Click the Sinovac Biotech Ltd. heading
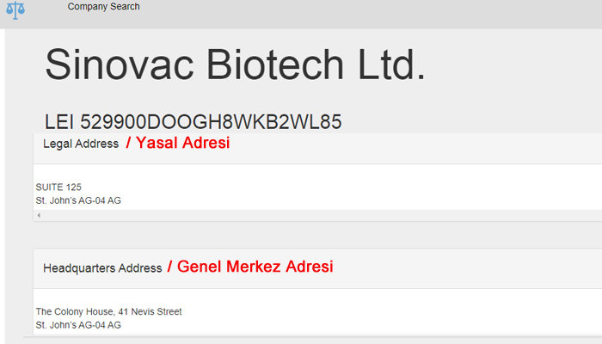The height and width of the screenshot is (344, 602). pos(235,64)
